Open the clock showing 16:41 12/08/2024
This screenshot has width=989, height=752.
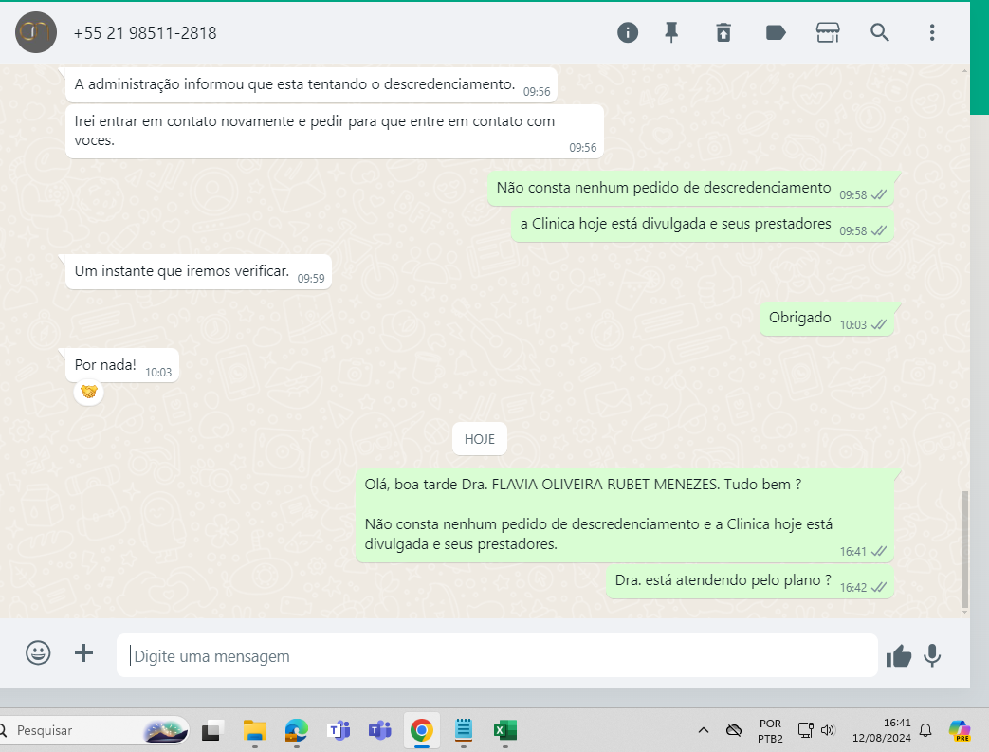[881, 730]
